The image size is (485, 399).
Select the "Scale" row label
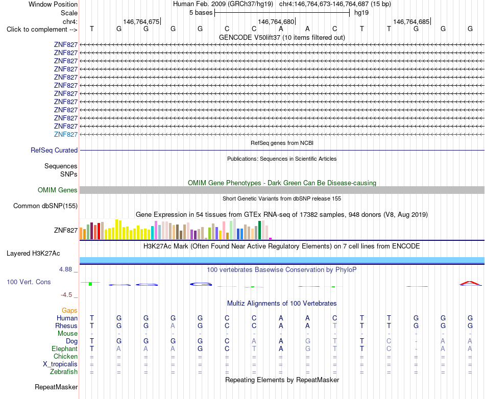(69, 13)
